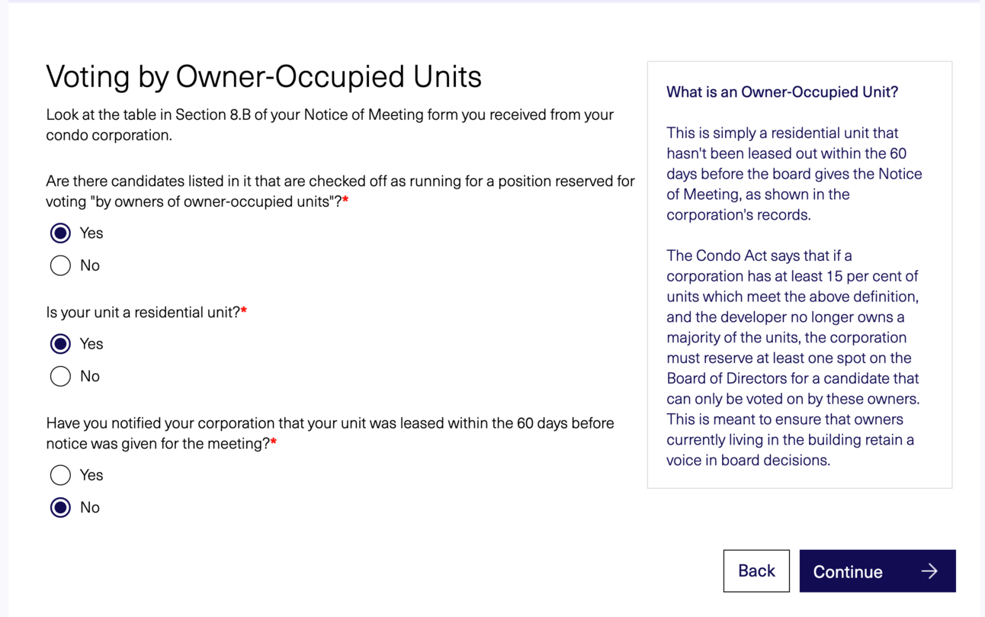Screen dimensions: 985x617
Task: Click the paragraph defining a residential unit
Action: (794, 174)
